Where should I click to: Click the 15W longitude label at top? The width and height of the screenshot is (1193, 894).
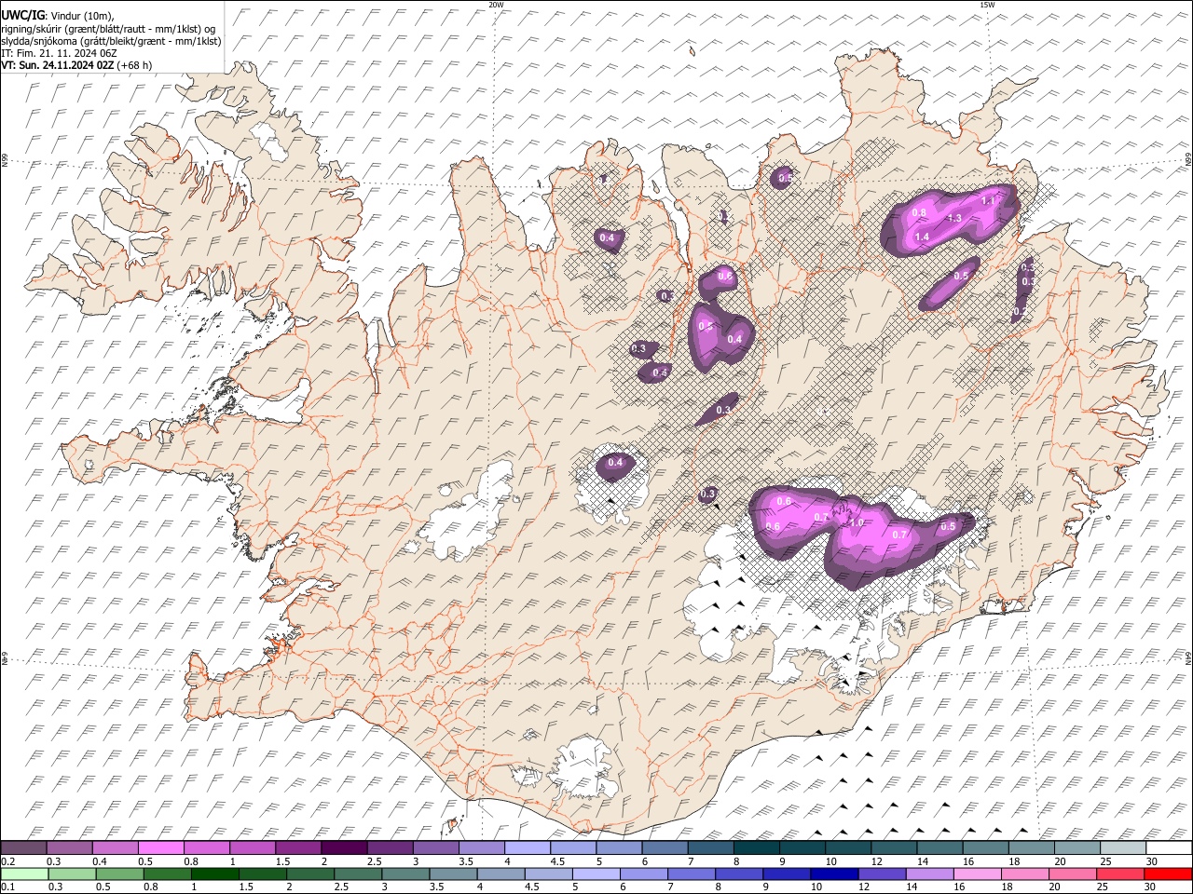click(x=987, y=5)
